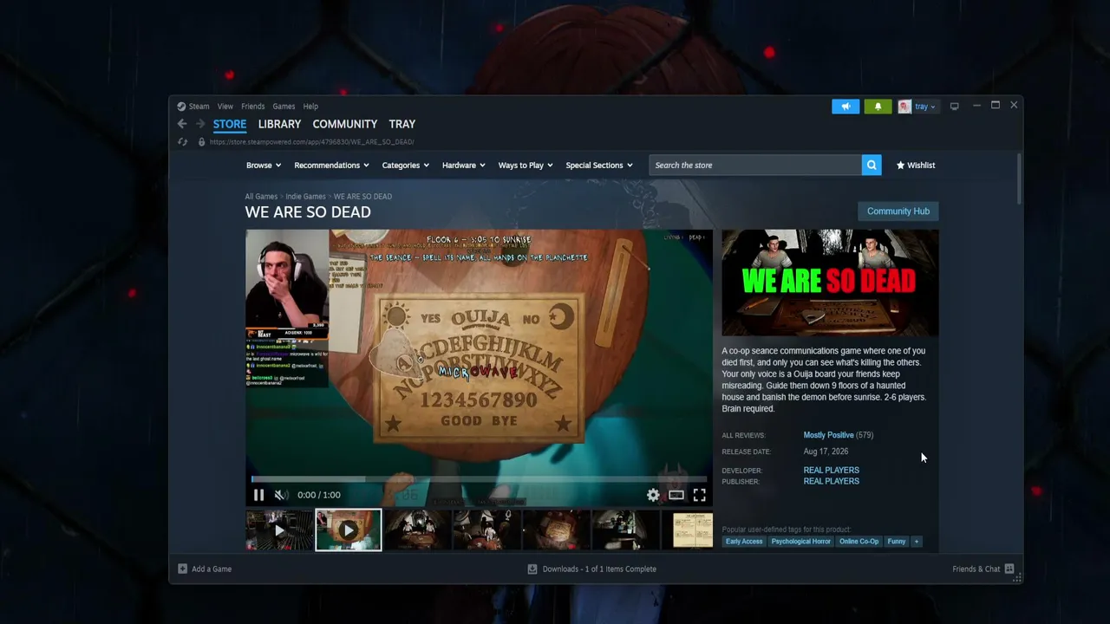Open the Categories dropdown

point(406,166)
